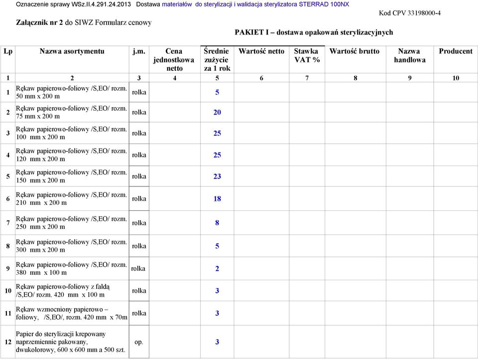Click empty 'Producent' cell in row 12
The height and width of the screenshot is (359, 478).
(x=456, y=342)
